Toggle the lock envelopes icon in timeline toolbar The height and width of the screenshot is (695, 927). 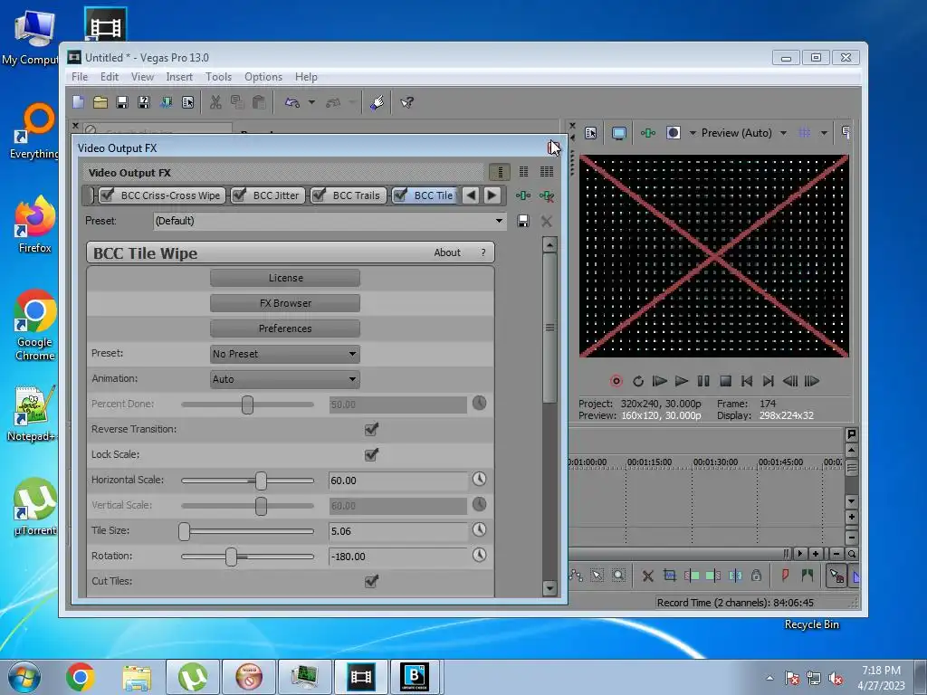(x=756, y=575)
